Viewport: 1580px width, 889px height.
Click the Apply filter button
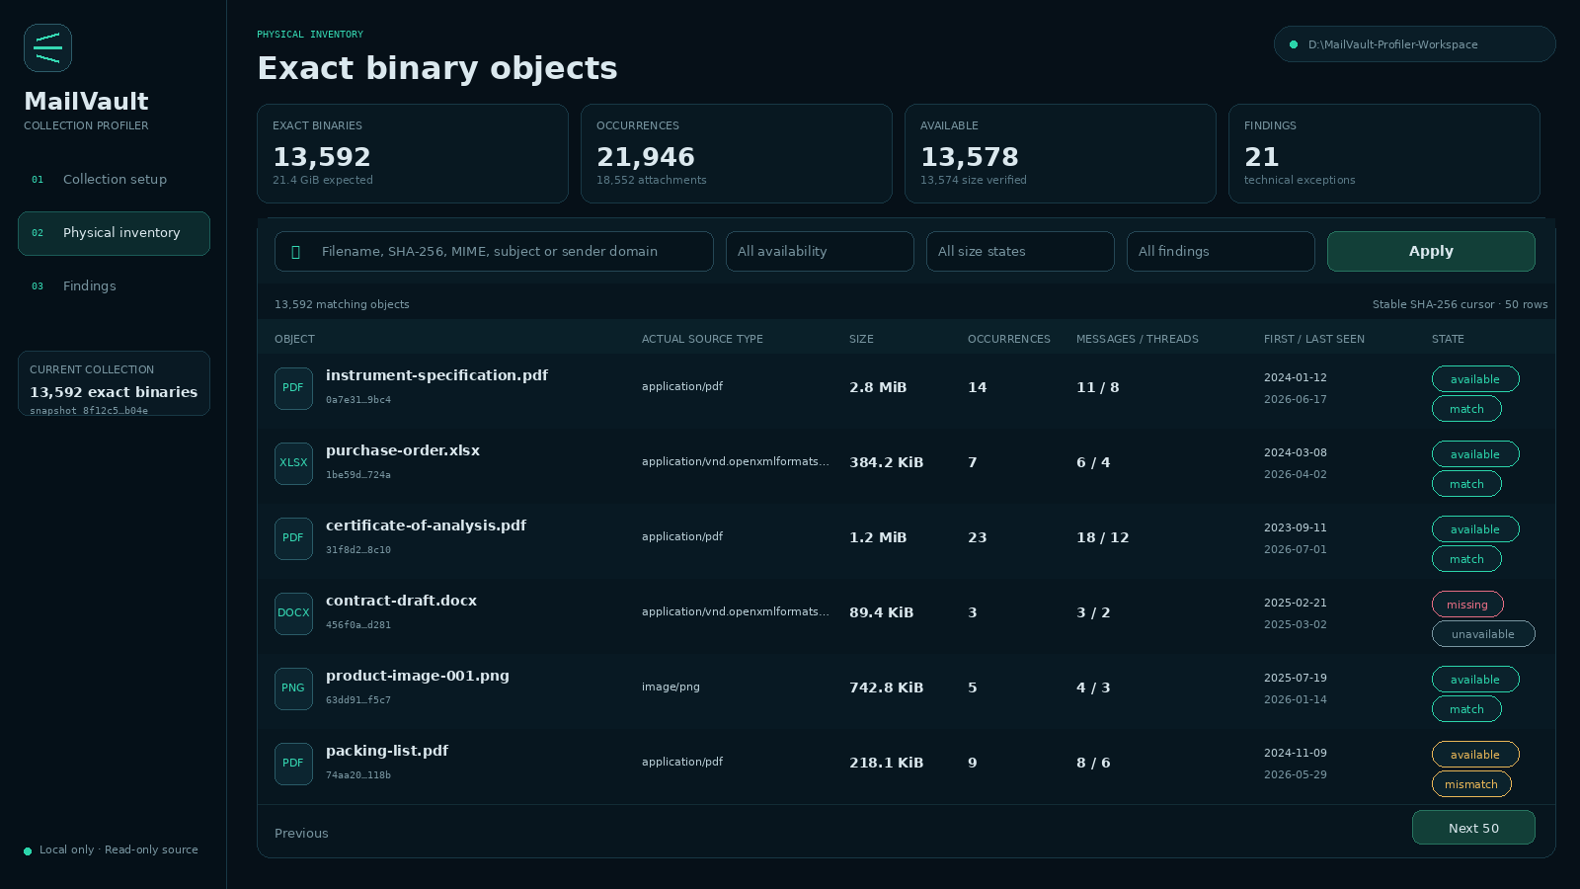pos(1431,252)
